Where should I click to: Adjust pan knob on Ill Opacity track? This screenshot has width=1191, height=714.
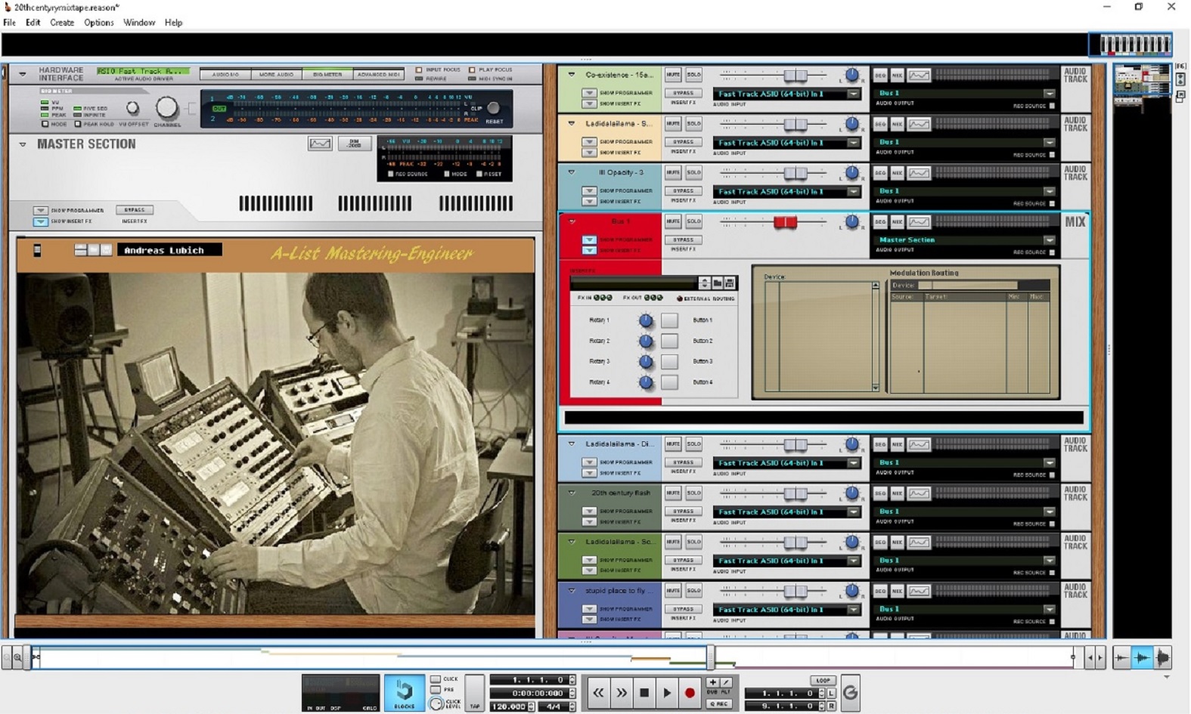[x=852, y=172]
